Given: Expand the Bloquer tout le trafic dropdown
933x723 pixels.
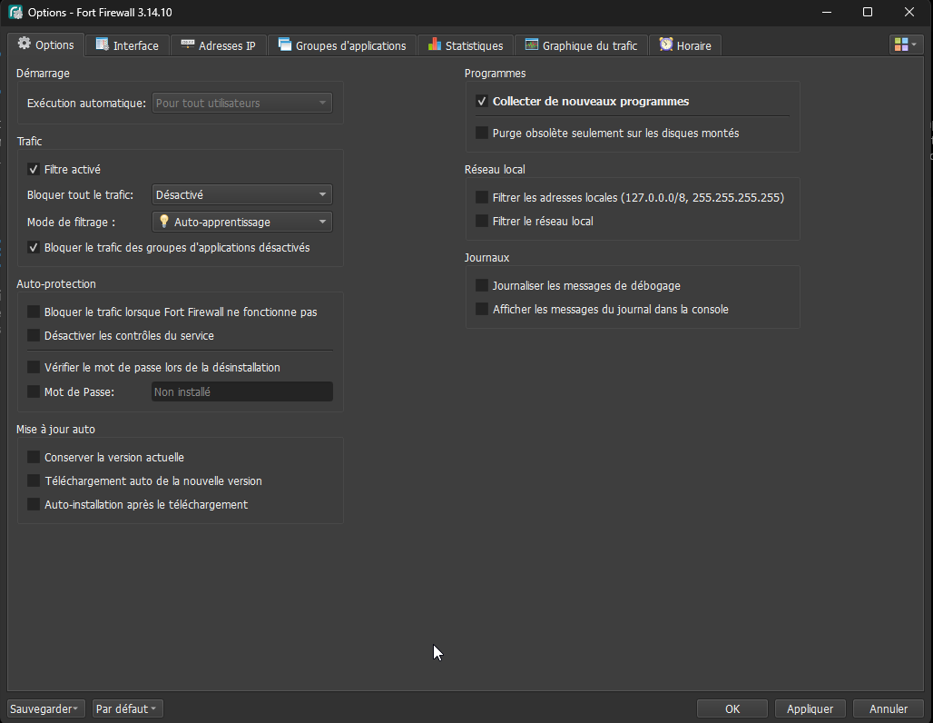Looking at the screenshot, I should [x=241, y=194].
